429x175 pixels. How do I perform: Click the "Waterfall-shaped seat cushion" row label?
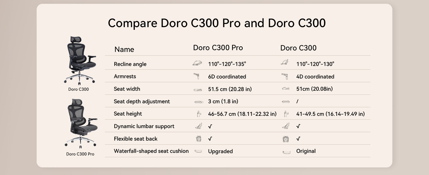click(x=151, y=151)
